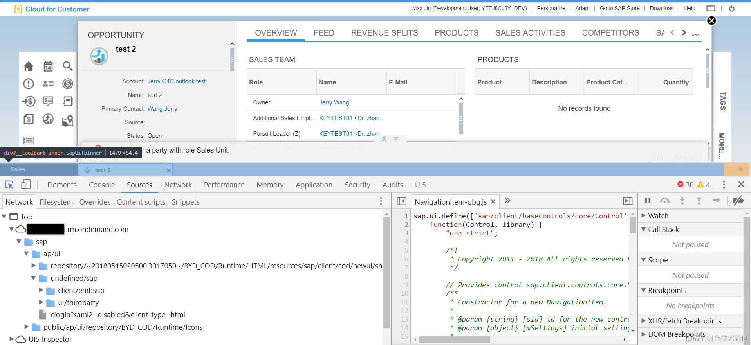Hide the Sources navigator pane
Image resolution: width=751 pixels, height=345 pixels.
(x=401, y=201)
